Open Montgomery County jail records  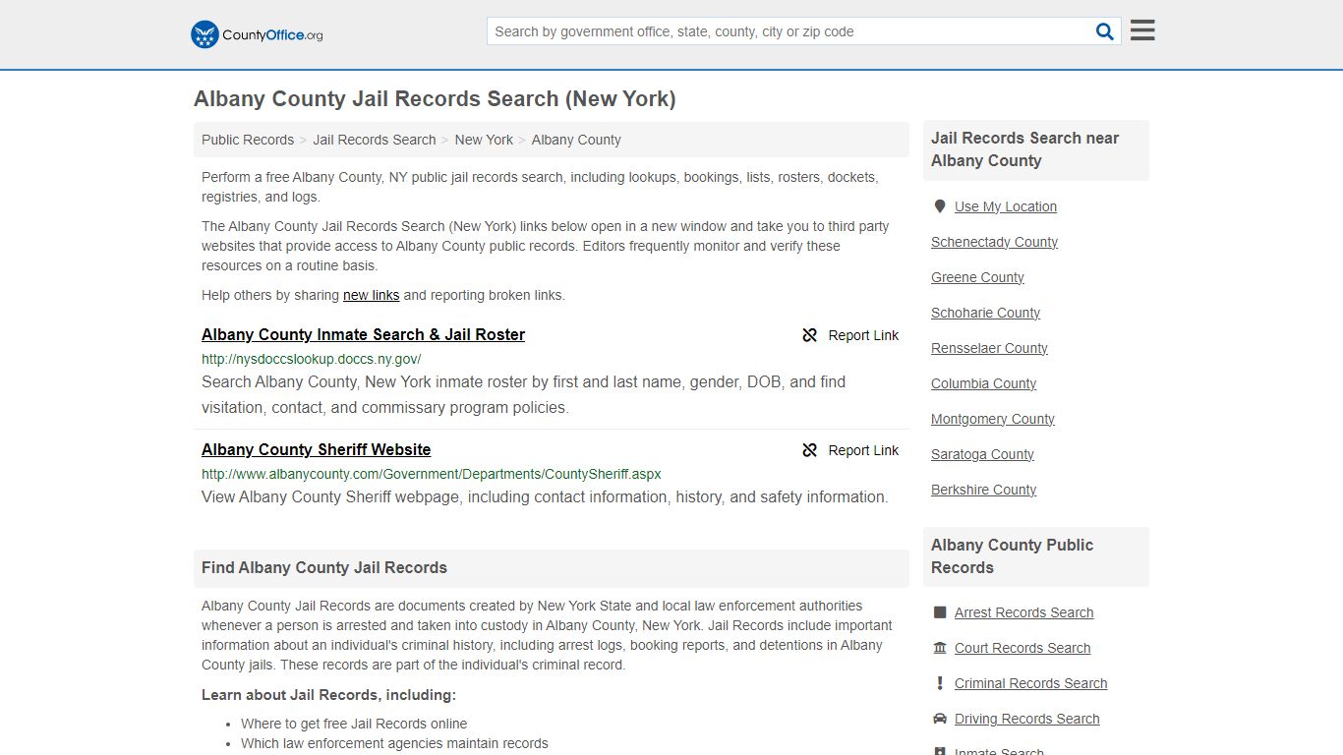(x=993, y=419)
